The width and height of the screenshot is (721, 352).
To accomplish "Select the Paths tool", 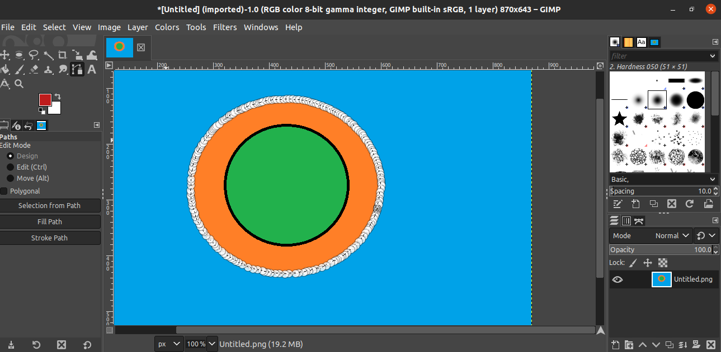I will pyautogui.click(x=77, y=69).
